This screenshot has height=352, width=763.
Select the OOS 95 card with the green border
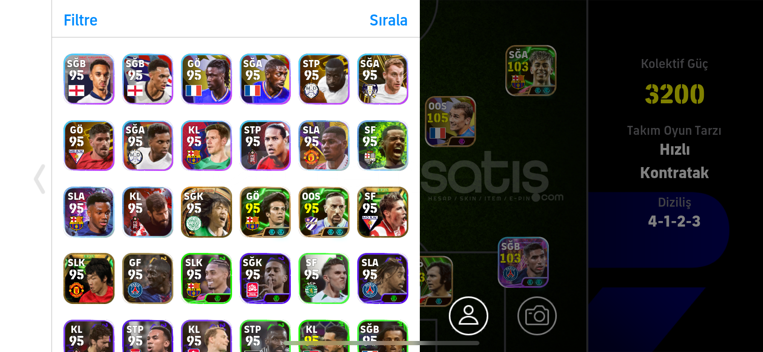[x=324, y=212]
